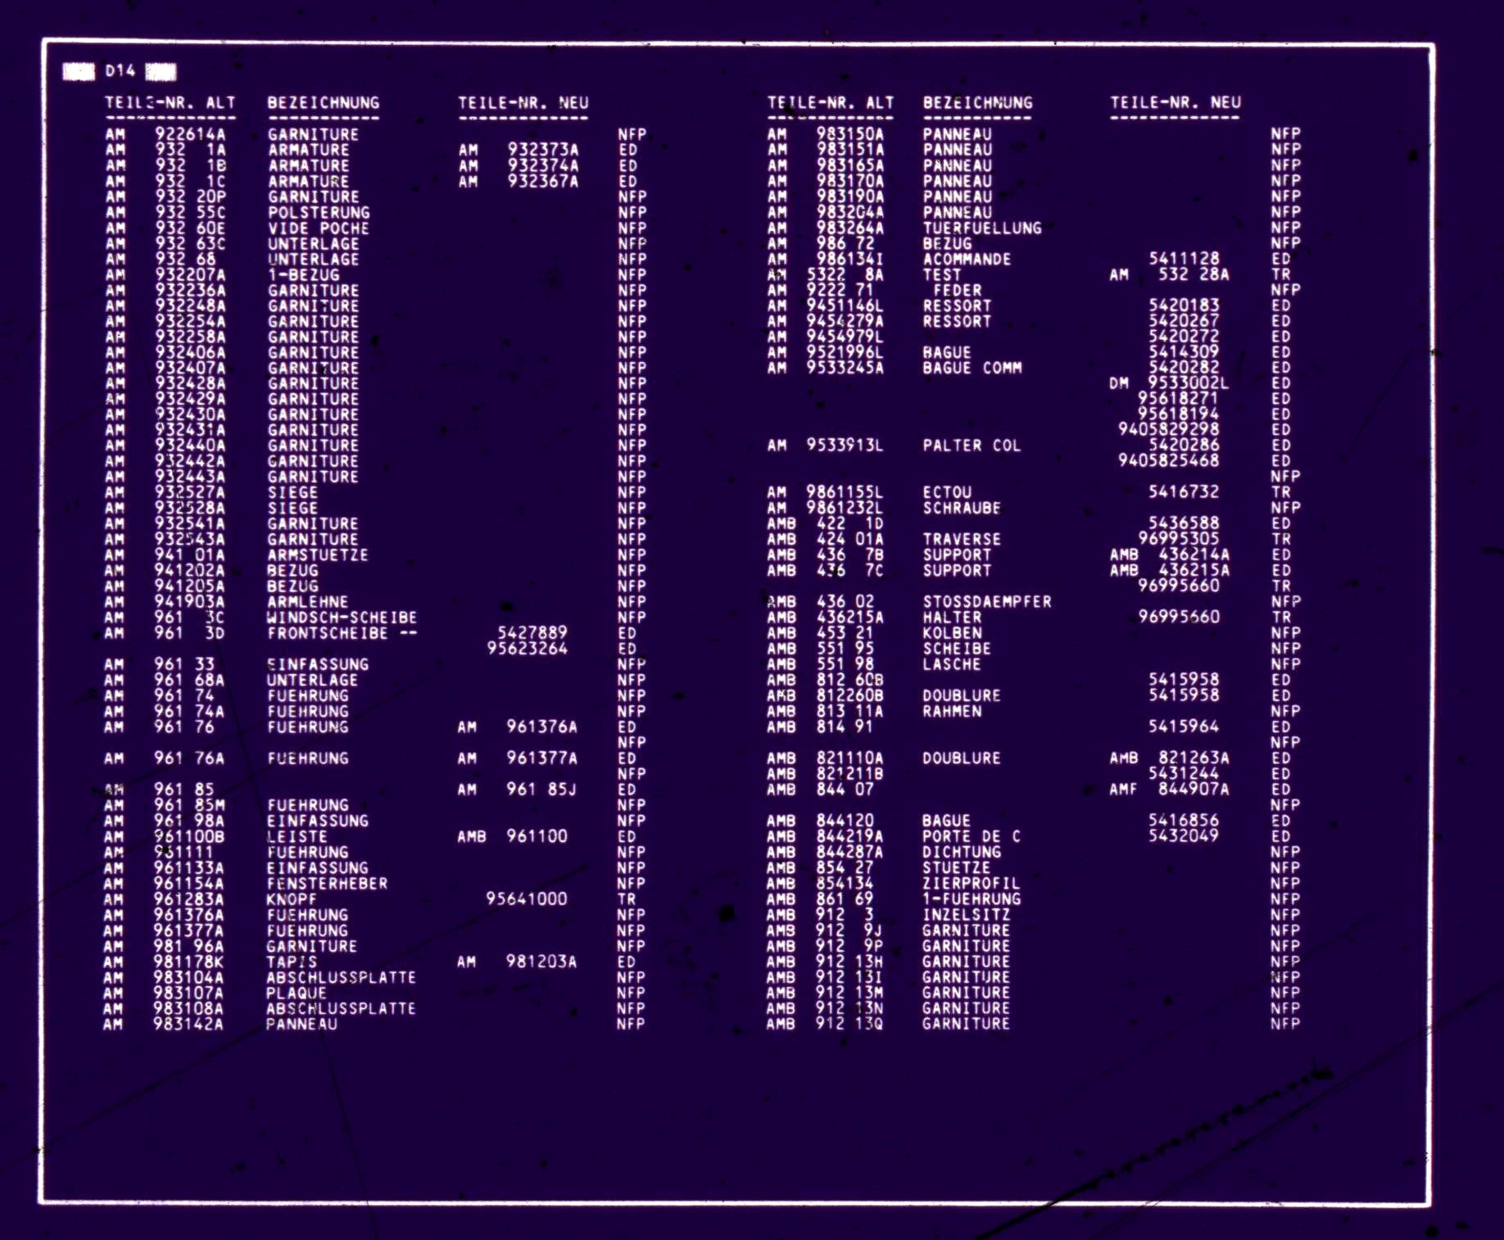Click new part number 5431244
Image resolution: width=1504 pixels, height=1240 pixels.
(1184, 774)
